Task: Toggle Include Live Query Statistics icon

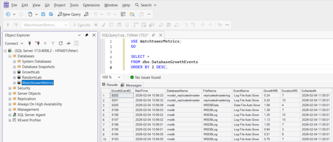Action: point(144,25)
